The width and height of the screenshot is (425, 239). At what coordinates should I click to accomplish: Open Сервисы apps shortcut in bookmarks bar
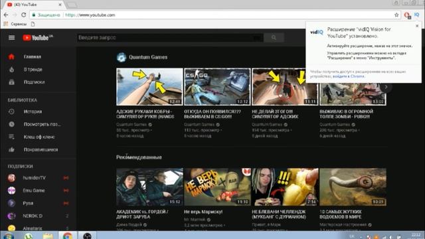click(x=15, y=24)
